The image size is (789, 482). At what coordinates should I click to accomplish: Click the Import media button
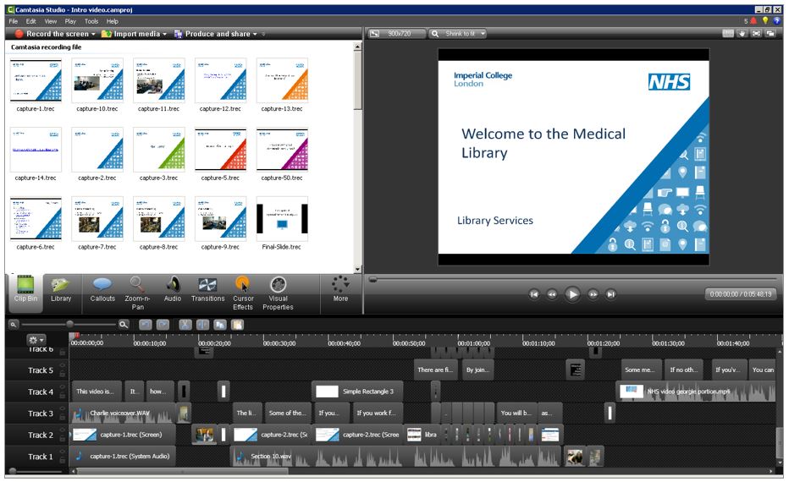coord(133,34)
